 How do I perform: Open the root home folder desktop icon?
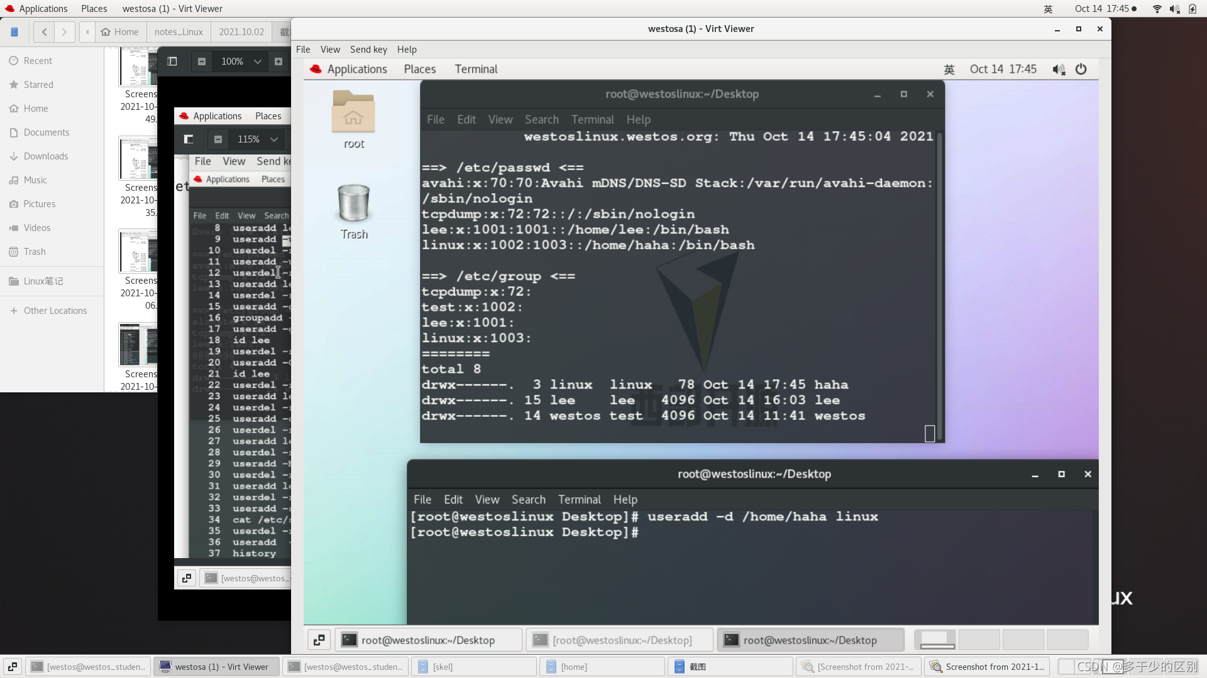353,112
